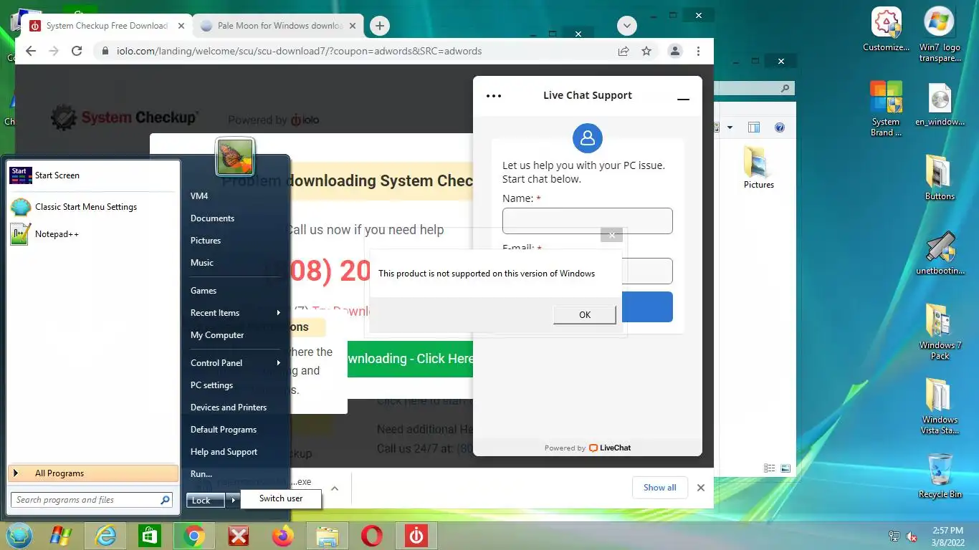Launch Internet Explorer from the taskbar

pos(105,536)
